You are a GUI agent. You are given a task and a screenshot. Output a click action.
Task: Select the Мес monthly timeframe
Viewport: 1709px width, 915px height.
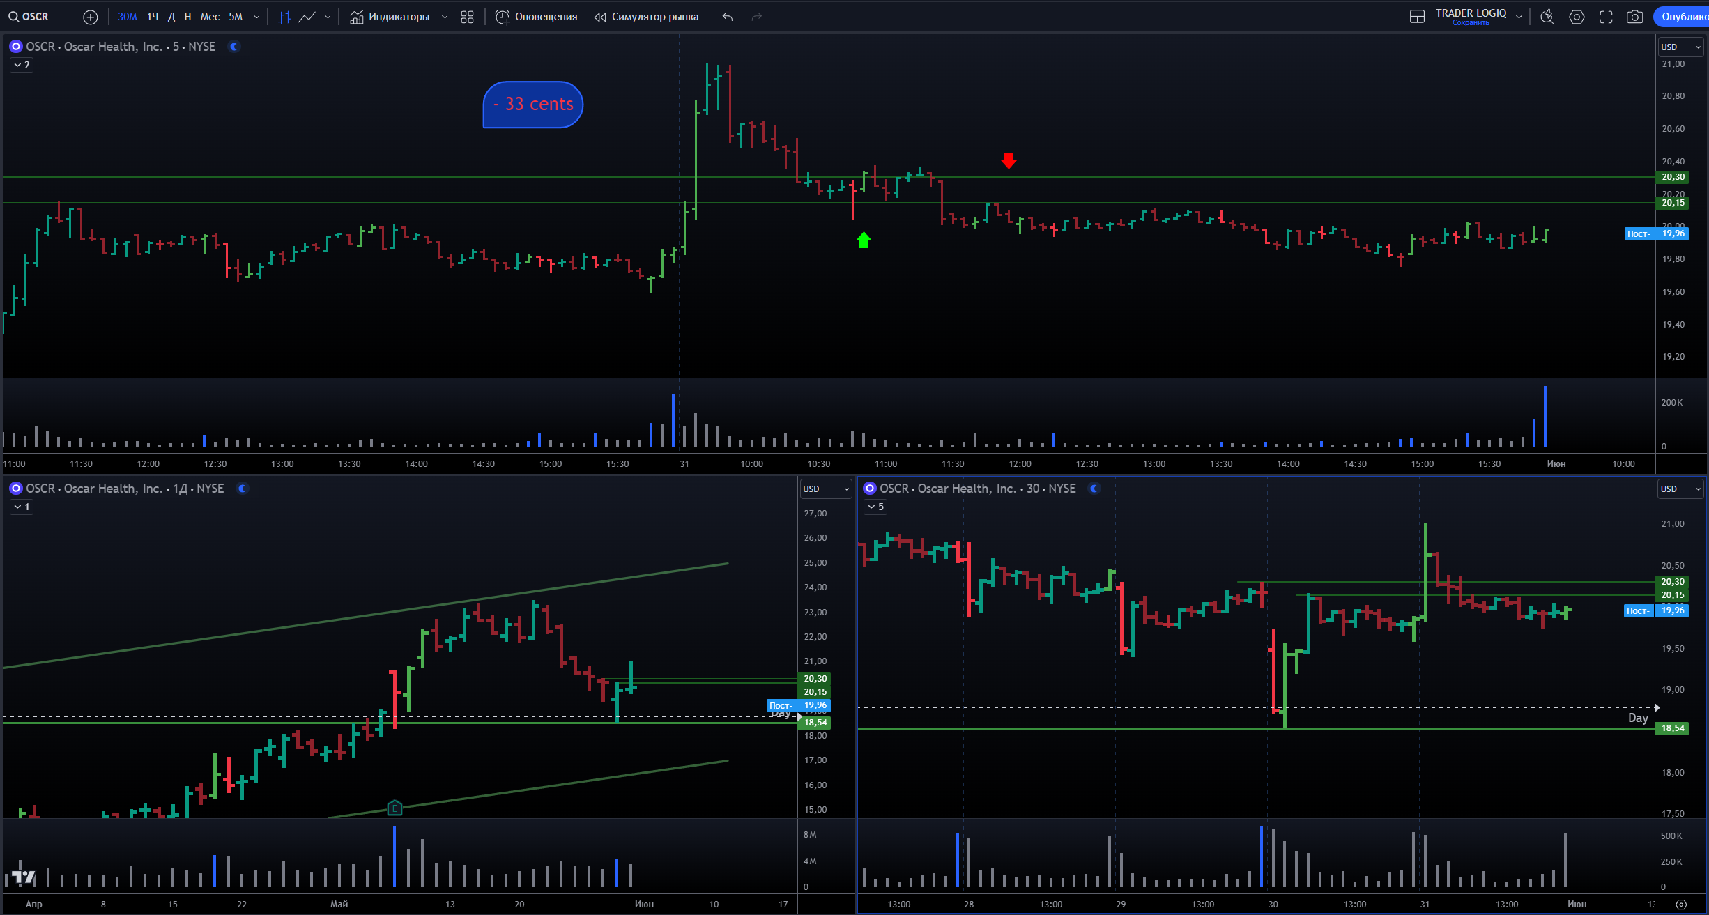pyautogui.click(x=210, y=17)
